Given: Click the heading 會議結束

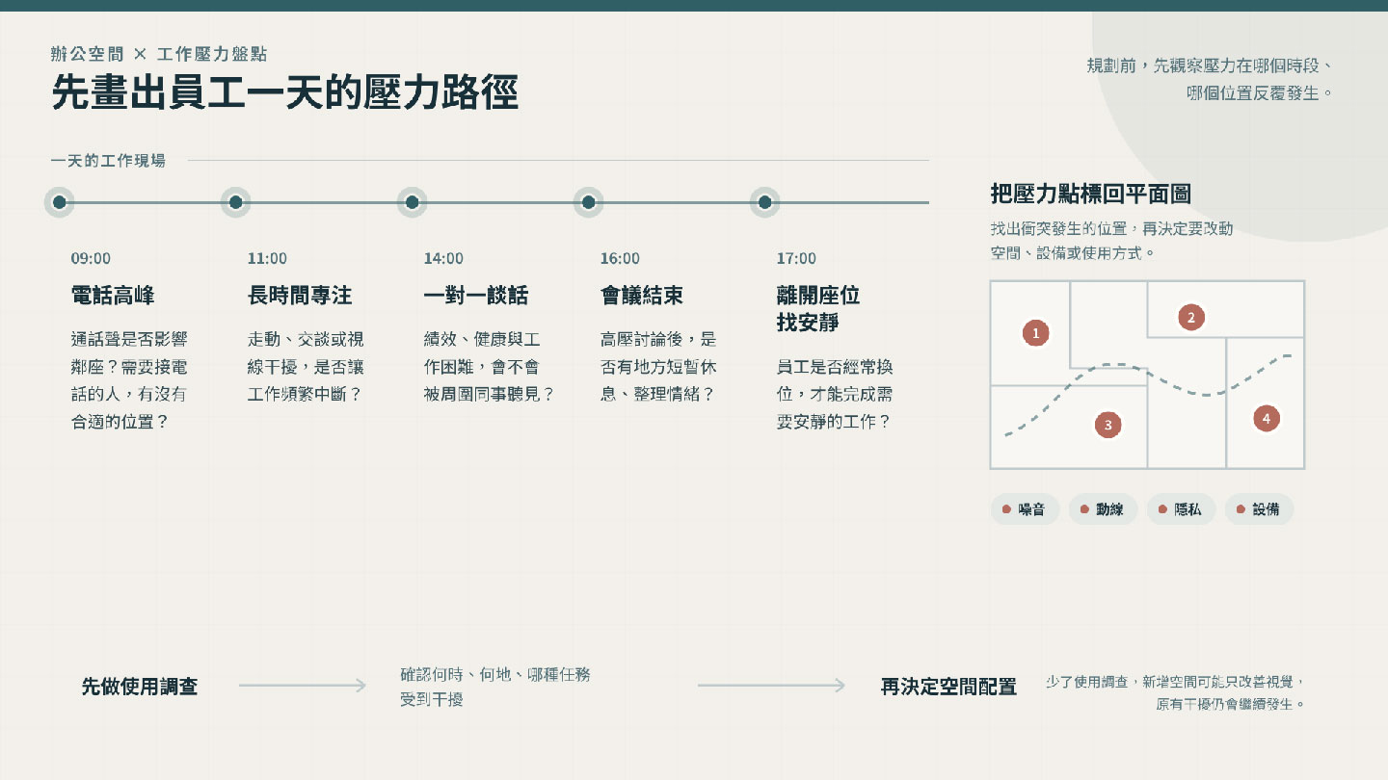Looking at the screenshot, I should (x=642, y=295).
